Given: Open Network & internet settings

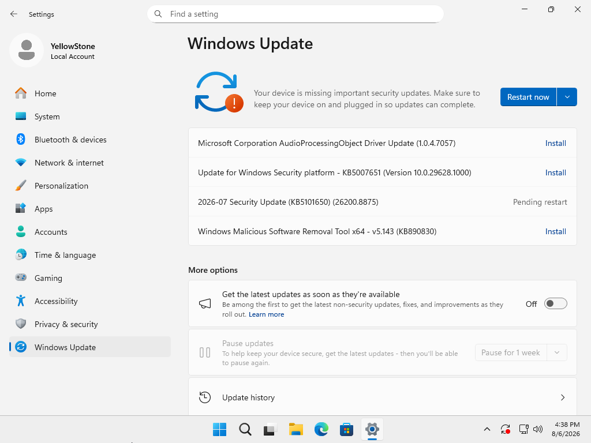Looking at the screenshot, I should 90,162.
